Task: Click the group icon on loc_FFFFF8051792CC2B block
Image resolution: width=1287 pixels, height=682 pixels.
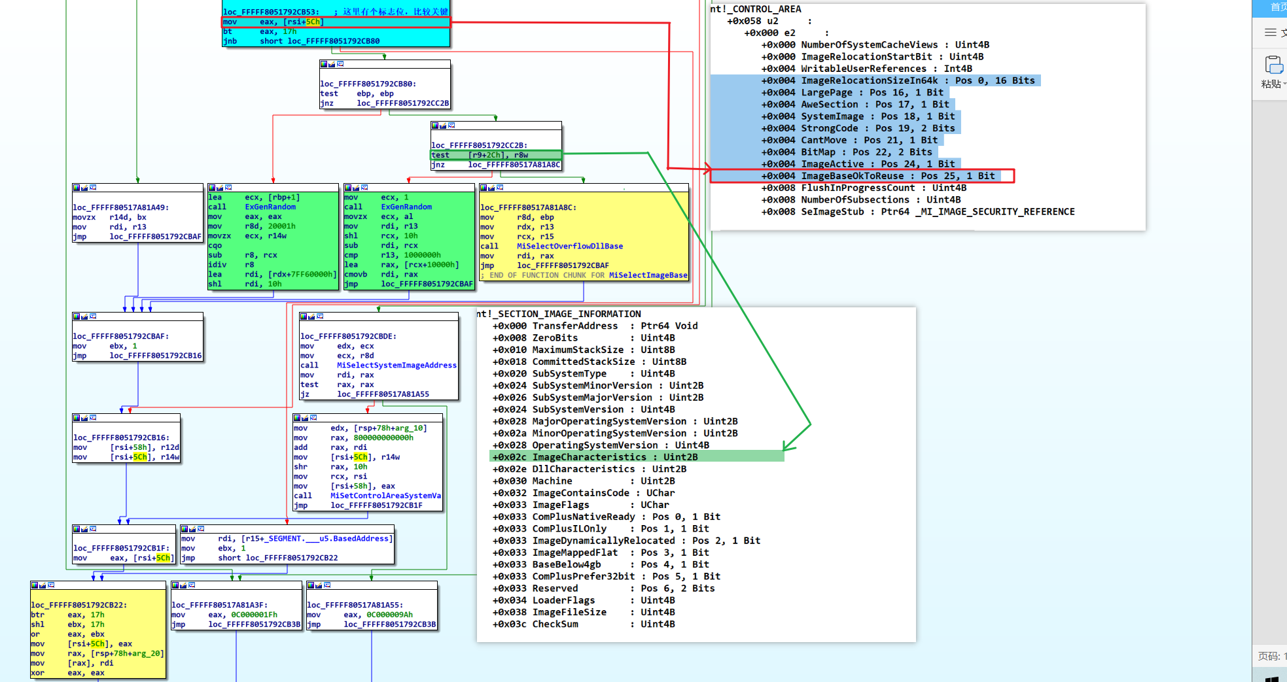Action: point(451,126)
